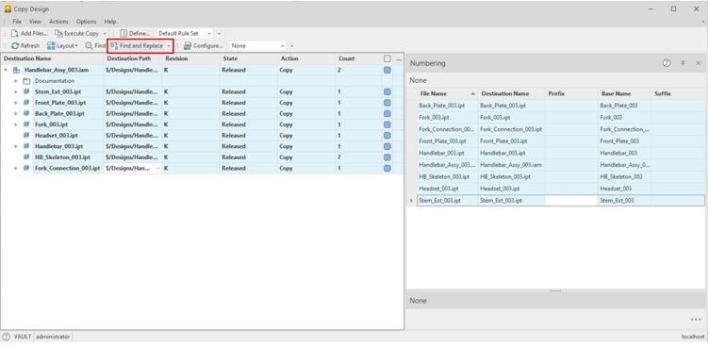Collapse the Handlebar_Assy_003.iam tree node
This screenshot has height=346, width=709.
[x=6, y=70]
